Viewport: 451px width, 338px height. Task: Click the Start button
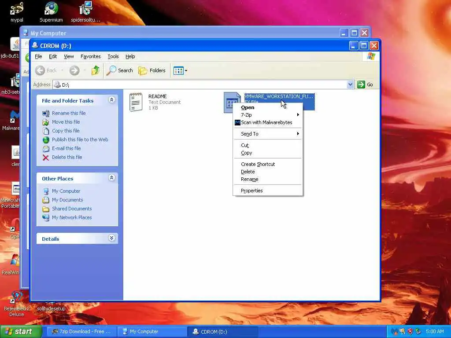[x=21, y=331]
